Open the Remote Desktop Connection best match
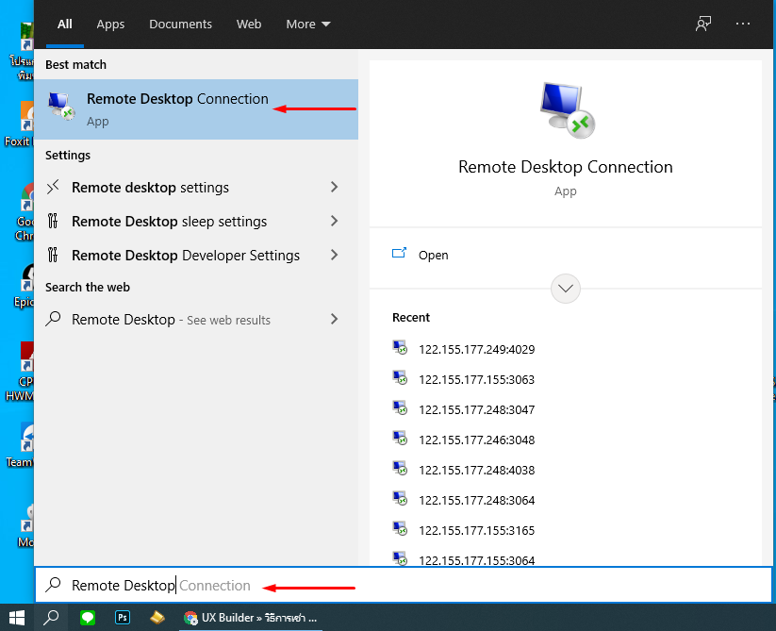This screenshot has width=776, height=631. [196, 109]
